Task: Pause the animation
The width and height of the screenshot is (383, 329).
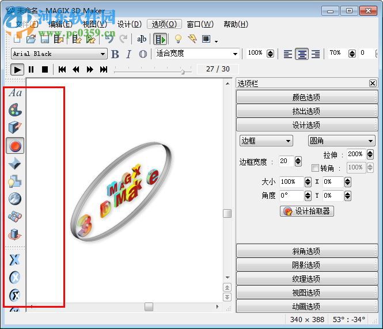Action: coord(31,70)
